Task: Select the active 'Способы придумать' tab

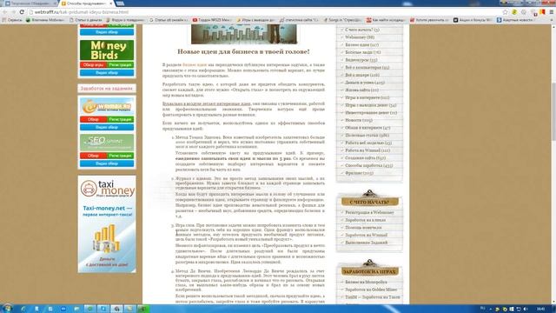Action: 86,3
